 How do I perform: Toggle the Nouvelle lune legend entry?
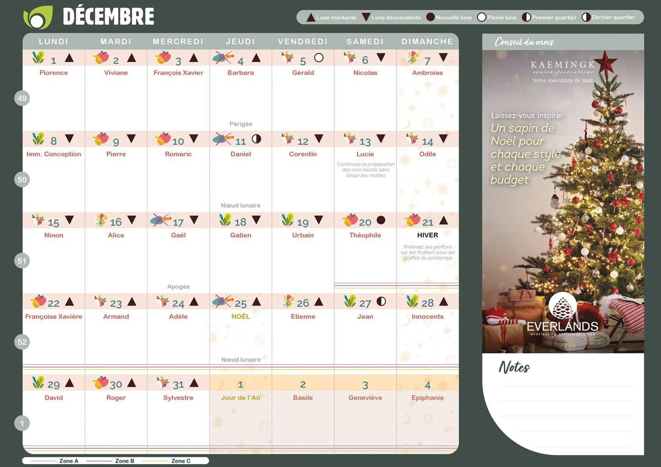tap(449, 17)
